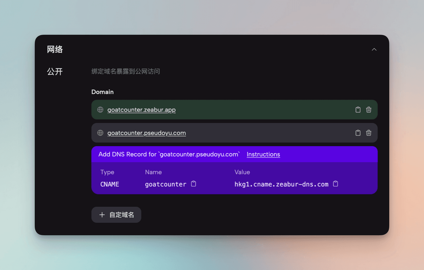Click globe icon beside goatcounter.zeabur.app
This screenshot has height=270, width=424.
[100, 109]
